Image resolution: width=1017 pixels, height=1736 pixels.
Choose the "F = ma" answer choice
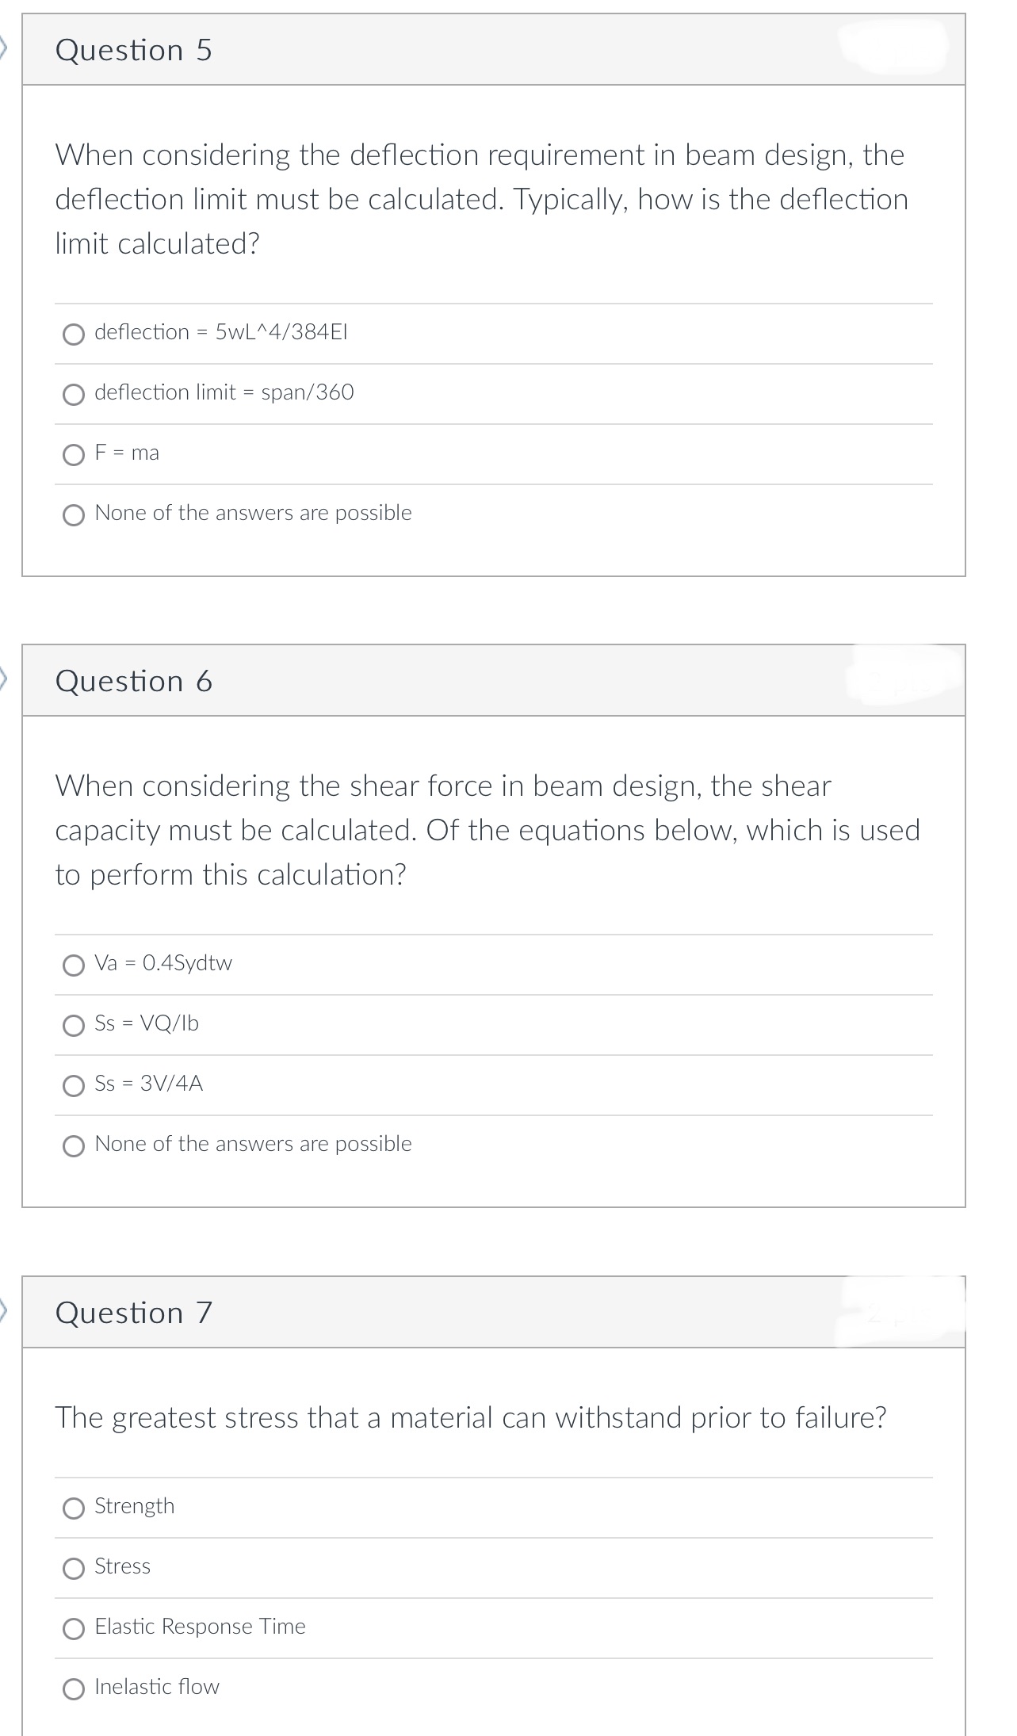click(74, 453)
